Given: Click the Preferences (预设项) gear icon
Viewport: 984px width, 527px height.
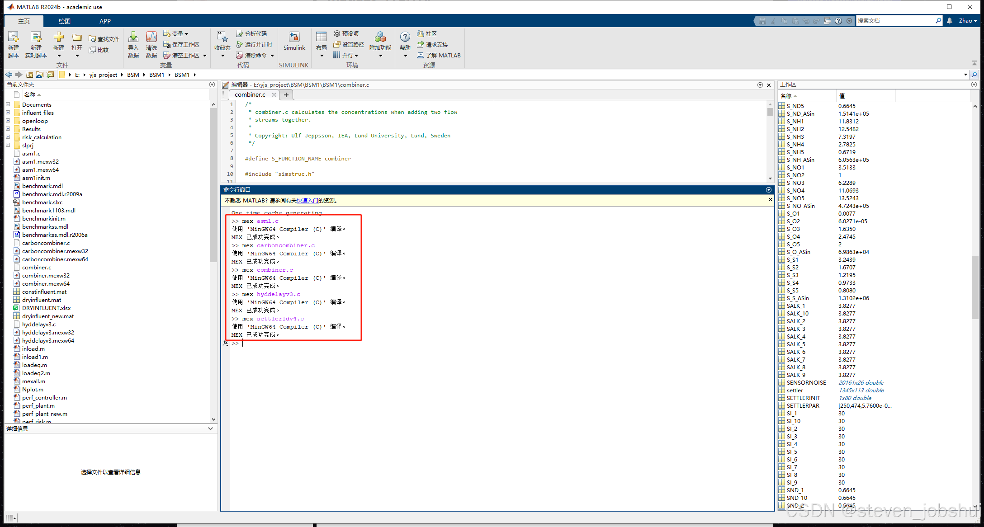Looking at the screenshot, I should coord(337,33).
